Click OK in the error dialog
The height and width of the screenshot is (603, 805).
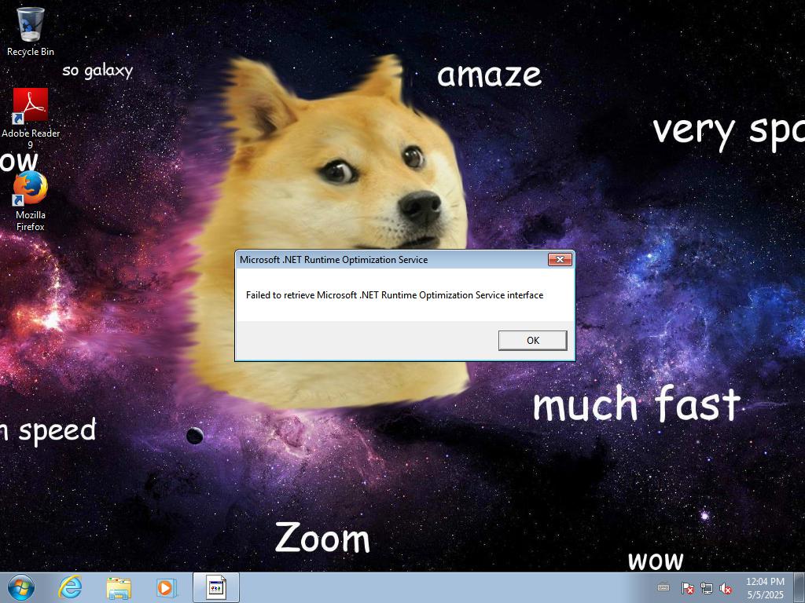[532, 340]
